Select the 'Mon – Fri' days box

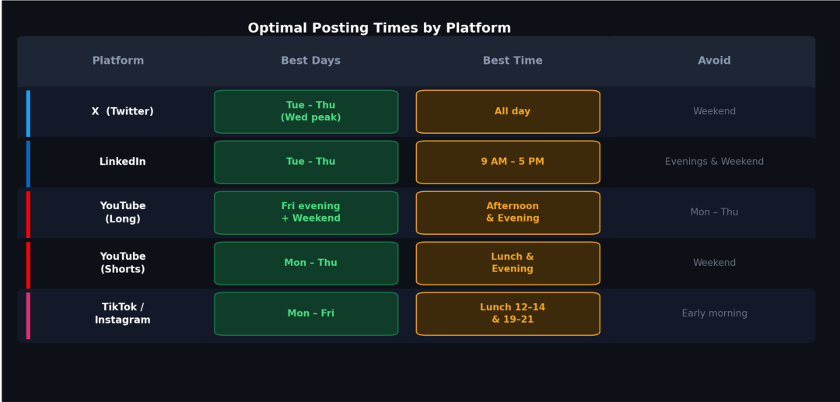pyautogui.click(x=306, y=314)
